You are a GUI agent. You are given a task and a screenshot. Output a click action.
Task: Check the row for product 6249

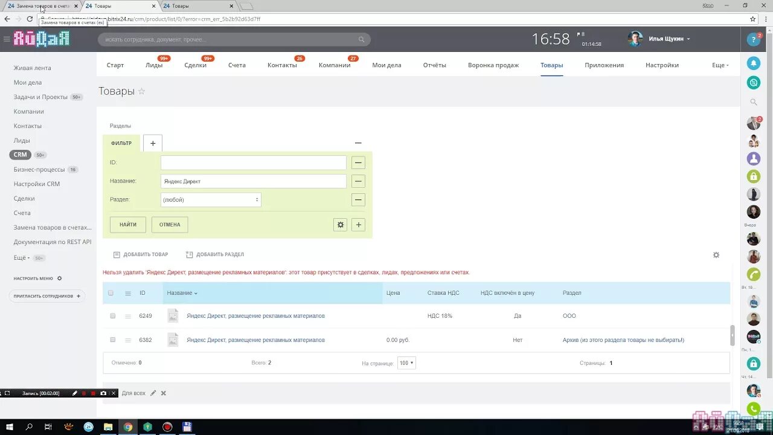[x=112, y=316]
